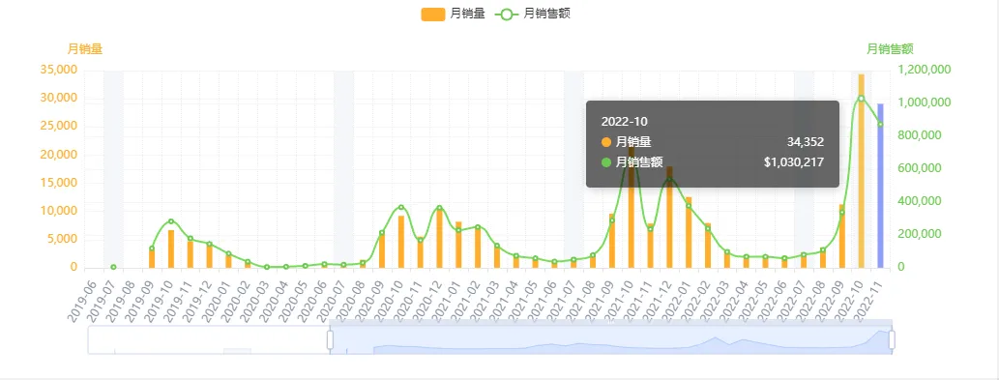Click the 月销量 left axis title
The image size is (999, 380).
coord(85,49)
